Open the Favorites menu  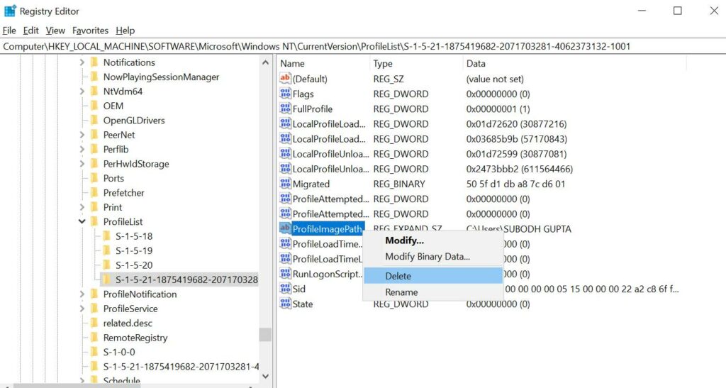tap(90, 31)
